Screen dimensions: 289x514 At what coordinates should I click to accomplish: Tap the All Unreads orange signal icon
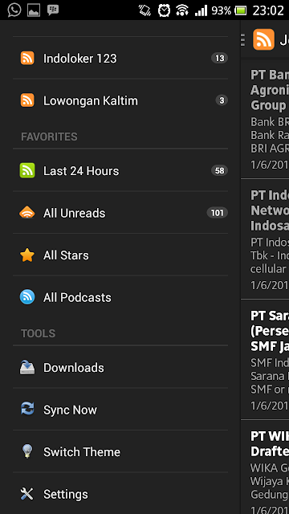tap(27, 212)
